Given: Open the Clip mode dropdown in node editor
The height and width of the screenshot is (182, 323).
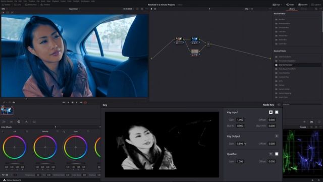Looking at the screenshot, I should point(248,9).
